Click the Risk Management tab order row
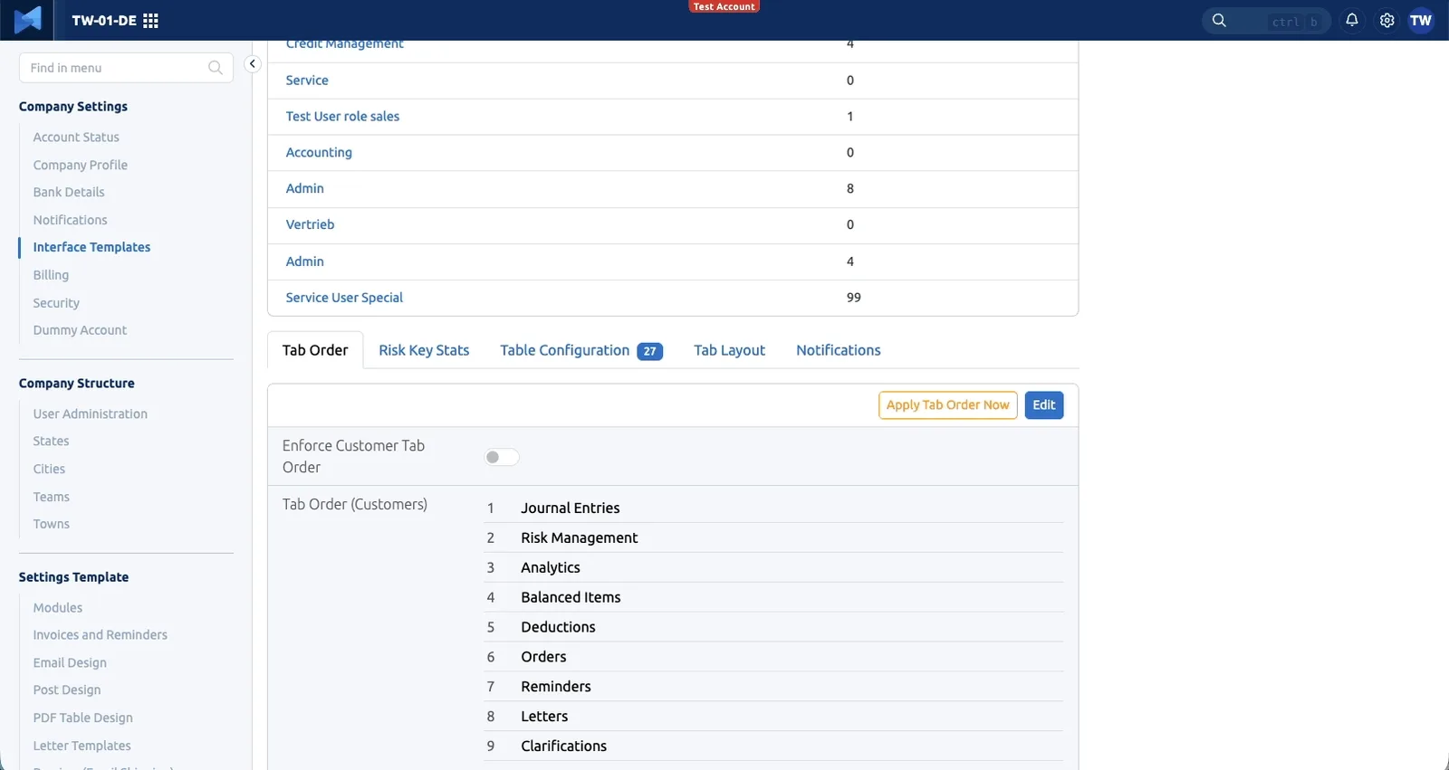Viewport: 1449px width, 770px height. tap(773, 538)
